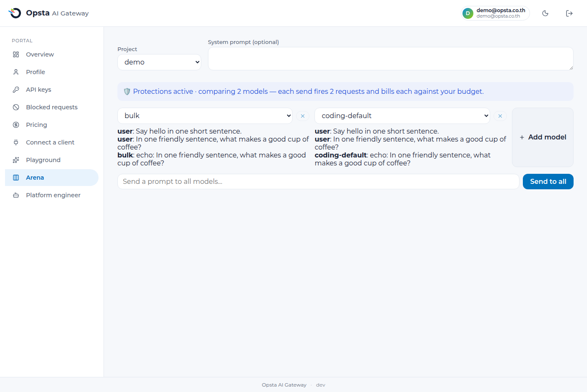The height and width of the screenshot is (392, 587).
Task: Click Add model button
Action: pyautogui.click(x=543, y=137)
